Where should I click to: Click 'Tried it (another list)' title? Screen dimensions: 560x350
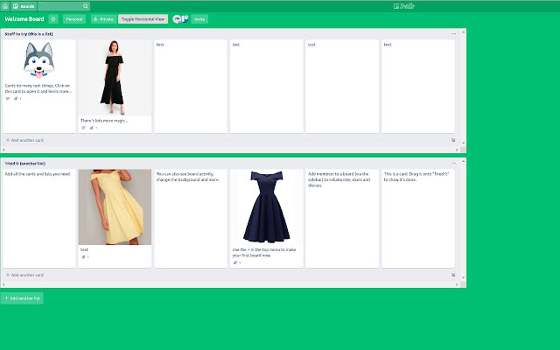click(x=25, y=163)
